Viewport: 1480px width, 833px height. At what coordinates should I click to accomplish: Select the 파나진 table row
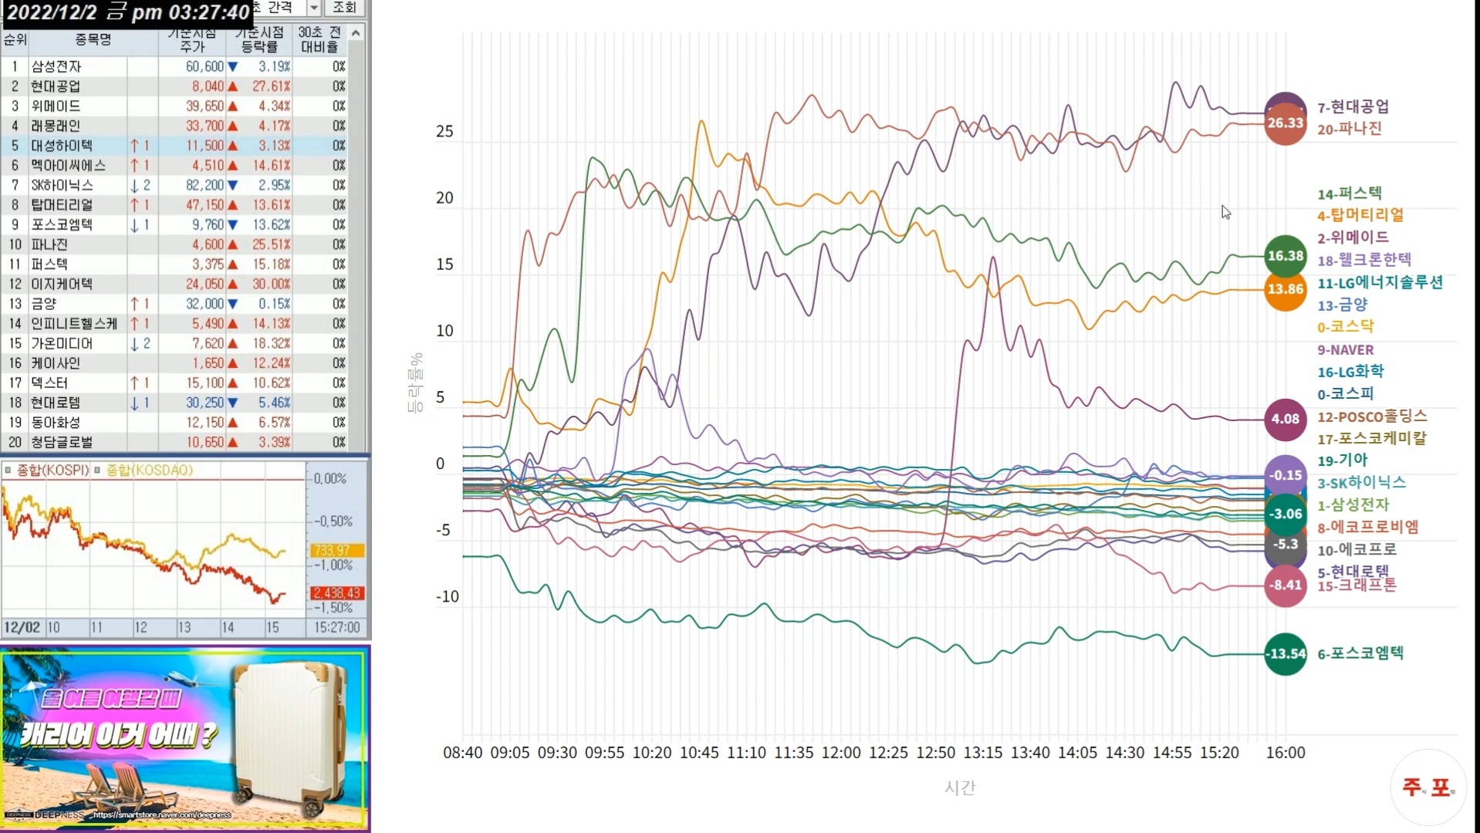tap(174, 245)
